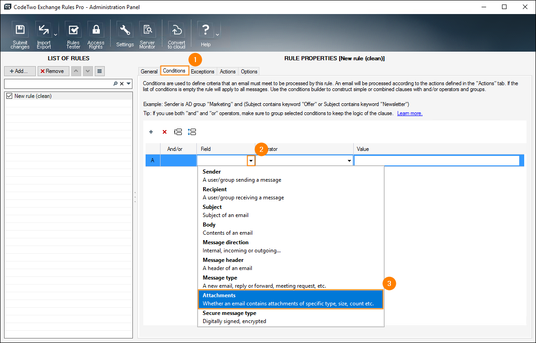Click the Add... rule button
This screenshot has height=343, width=536.
tap(20, 71)
